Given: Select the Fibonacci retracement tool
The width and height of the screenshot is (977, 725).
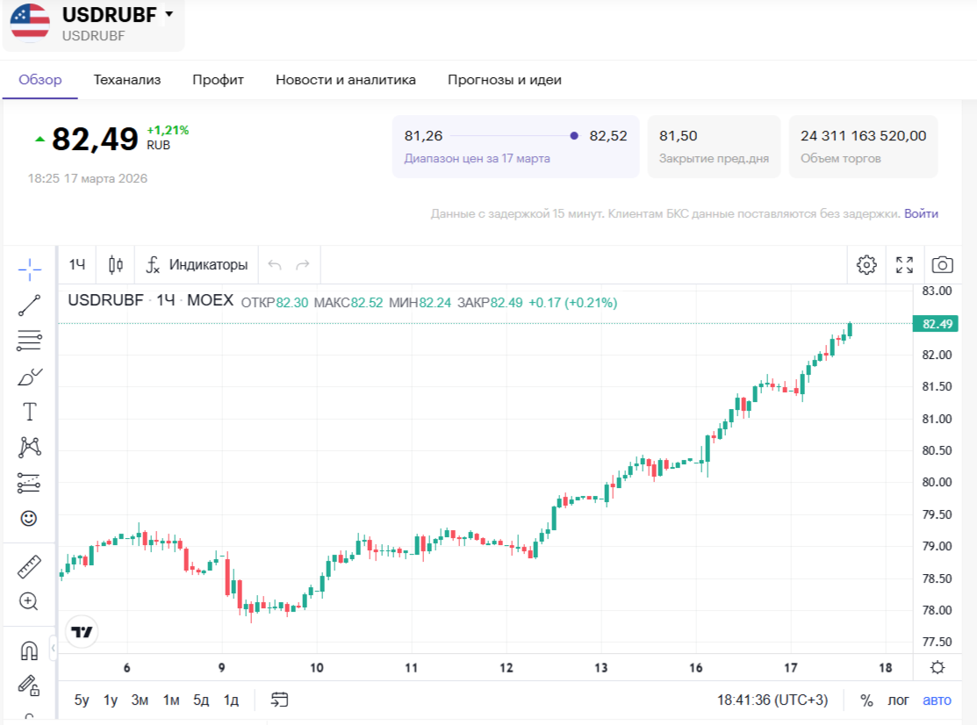Looking at the screenshot, I should (x=29, y=341).
